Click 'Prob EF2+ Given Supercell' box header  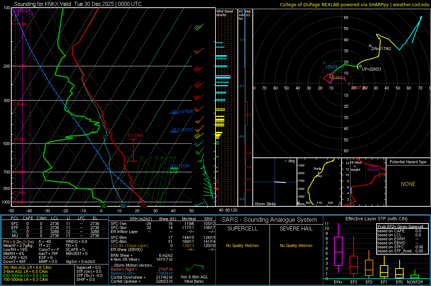(400, 226)
